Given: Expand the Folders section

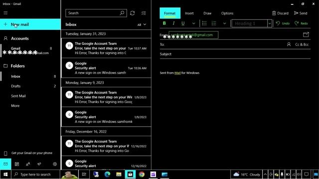Looking at the screenshot, I should point(30,66).
